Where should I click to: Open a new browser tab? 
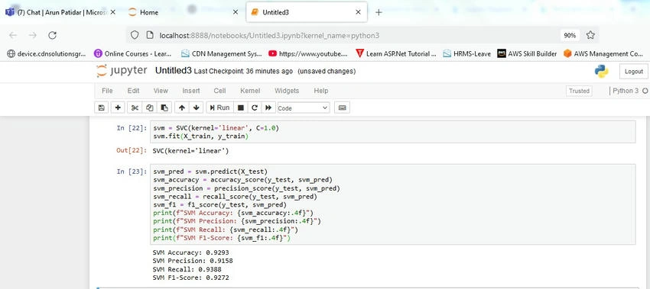click(x=379, y=12)
